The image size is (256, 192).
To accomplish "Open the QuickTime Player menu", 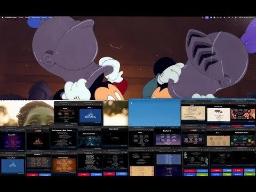I will click(11, 18).
